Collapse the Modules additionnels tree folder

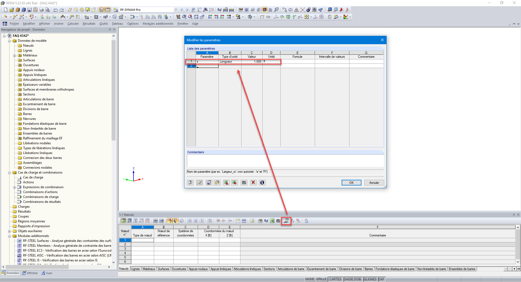(x=9, y=236)
